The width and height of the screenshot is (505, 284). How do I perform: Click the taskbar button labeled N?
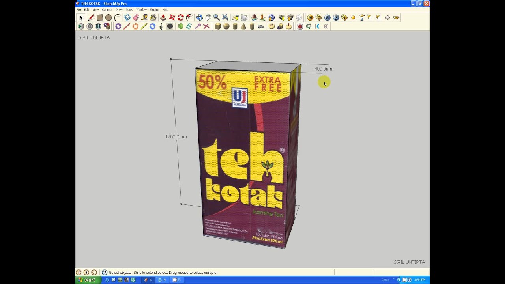pyautogui.click(x=163, y=280)
